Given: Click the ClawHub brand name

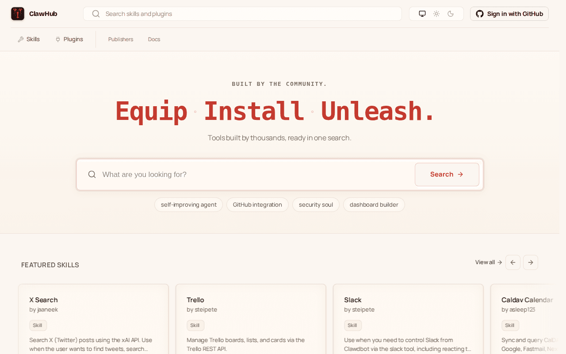Looking at the screenshot, I should (x=43, y=14).
